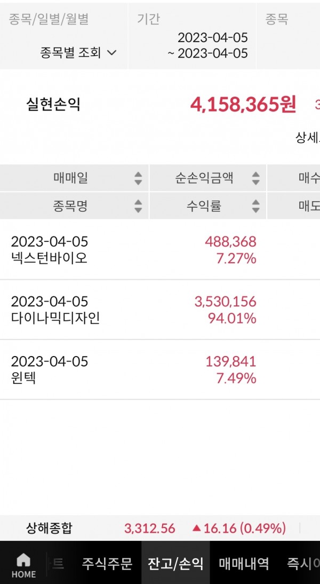The width and height of the screenshot is (320, 584).
Task: Switch to 주식주문 tab
Action: 107,563
